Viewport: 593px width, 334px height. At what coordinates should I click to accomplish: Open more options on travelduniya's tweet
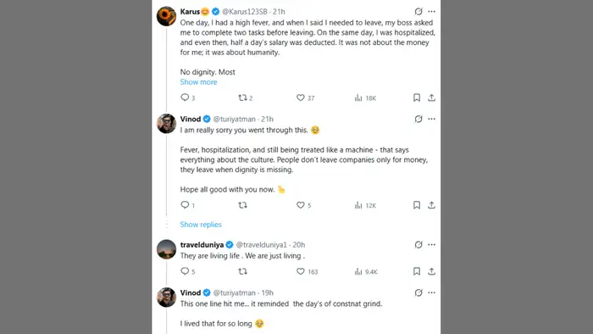(x=431, y=245)
